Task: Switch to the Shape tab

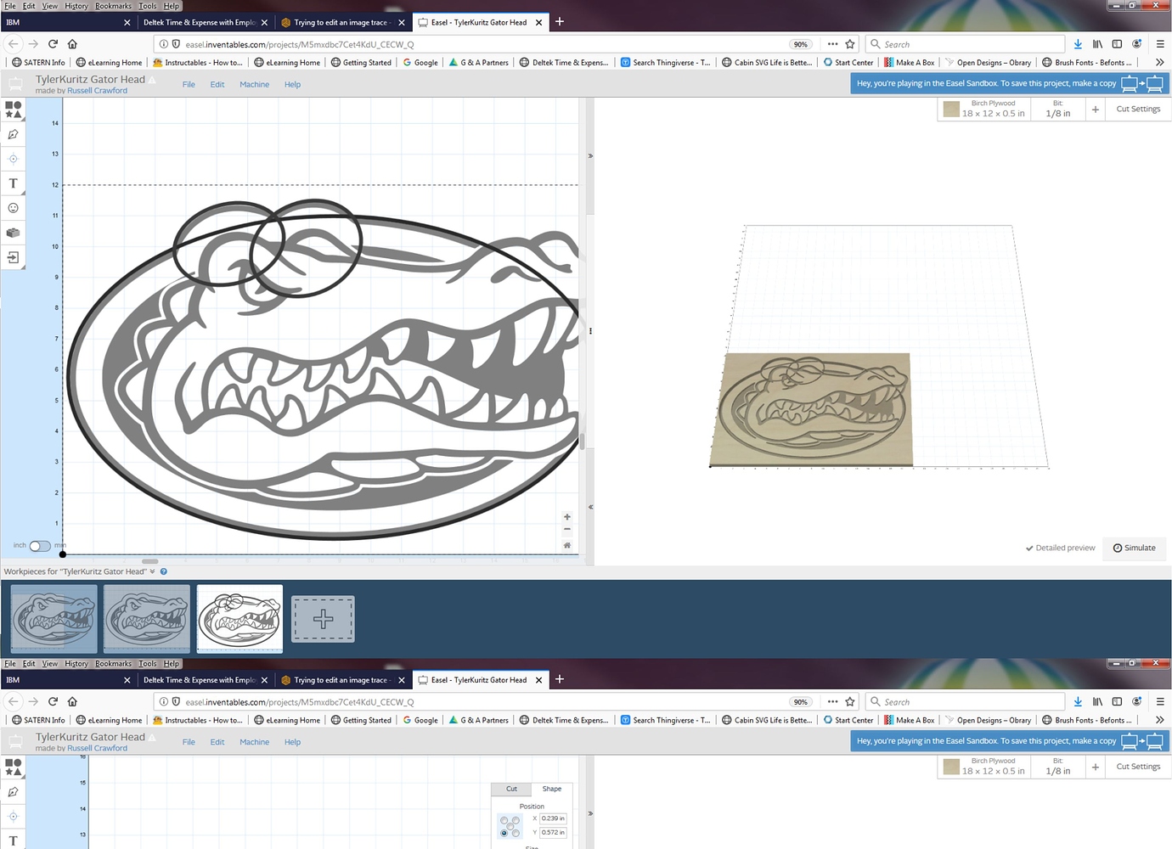Action: click(x=552, y=789)
